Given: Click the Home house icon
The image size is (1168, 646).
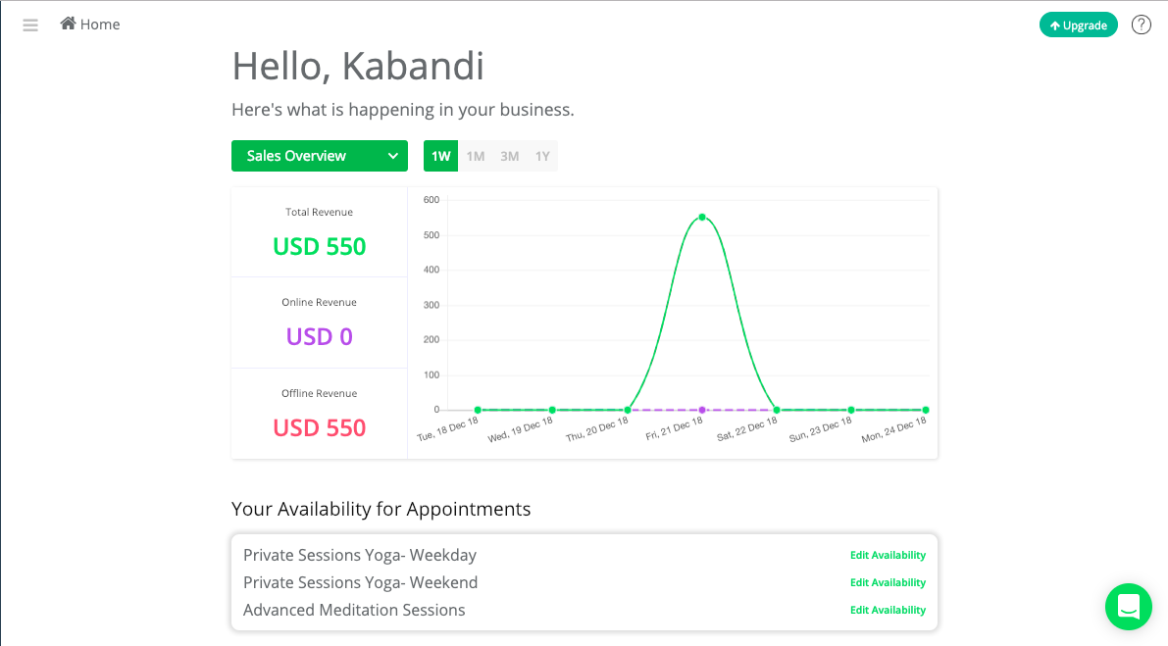Looking at the screenshot, I should pyautogui.click(x=68, y=24).
